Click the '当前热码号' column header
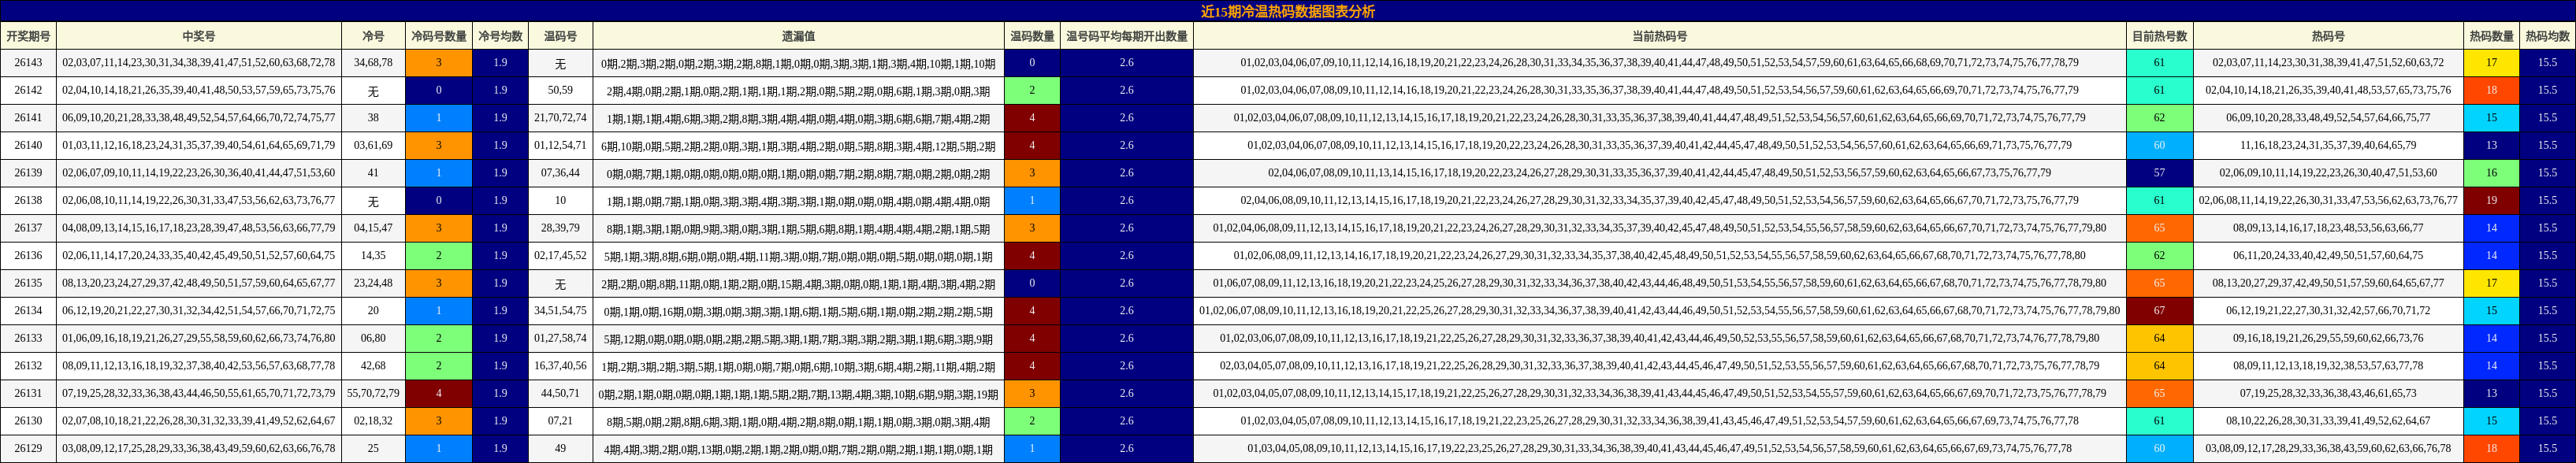The height and width of the screenshot is (463, 2576). coord(1659,36)
